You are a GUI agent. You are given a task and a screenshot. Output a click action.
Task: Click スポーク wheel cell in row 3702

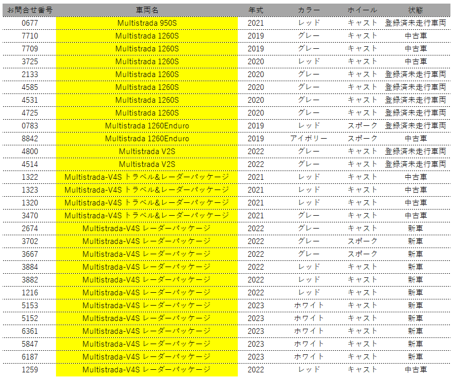pyautogui.click(x=362, y=241)
